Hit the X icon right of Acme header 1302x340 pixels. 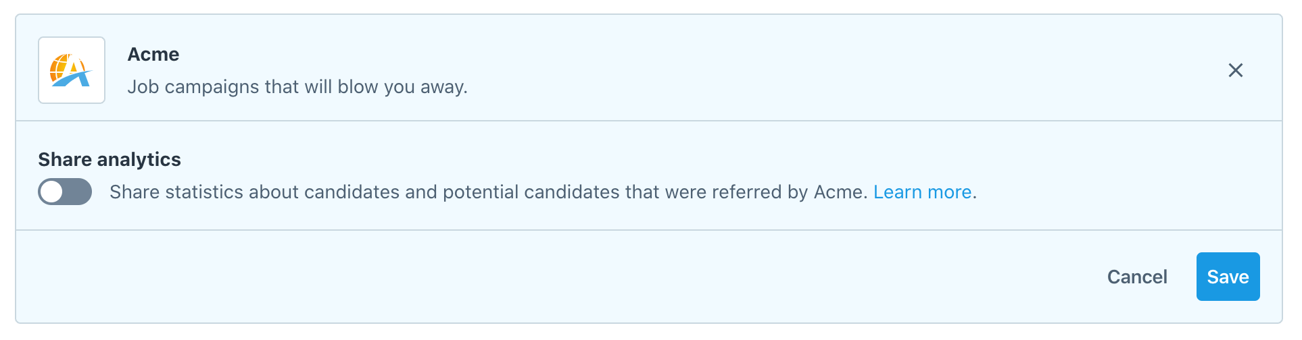coord(1235,70)
